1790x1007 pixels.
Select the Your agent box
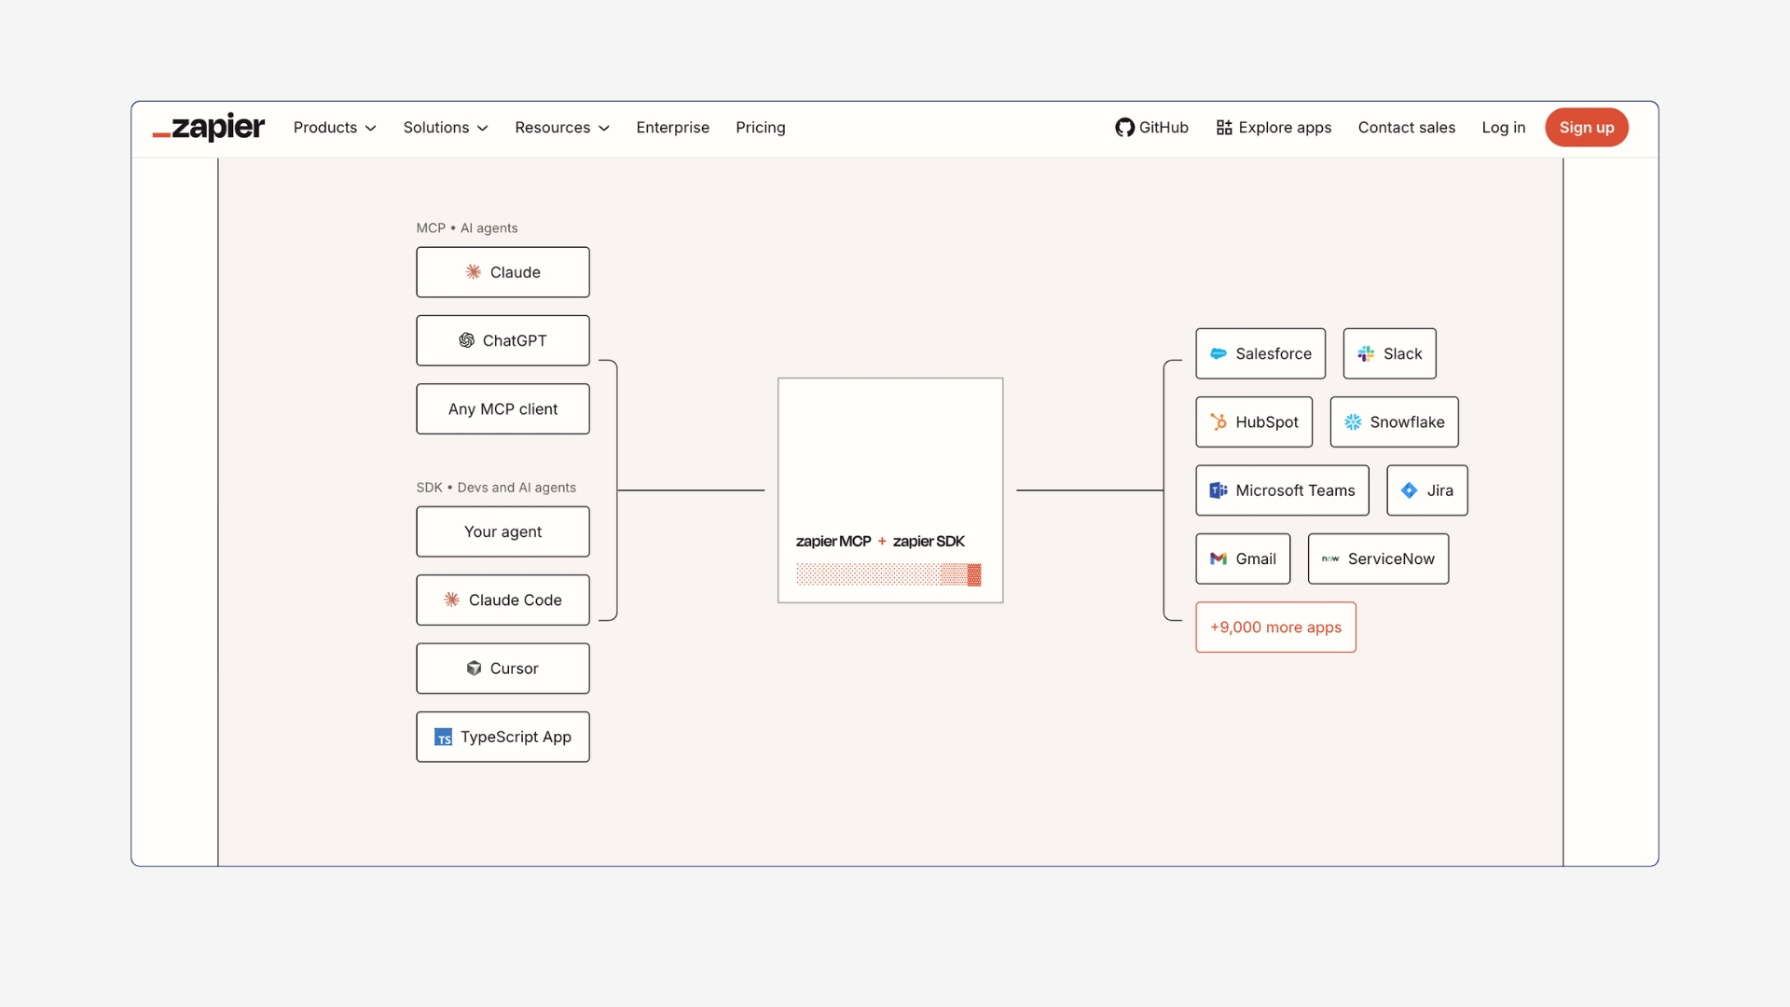(x=503, y=531)
